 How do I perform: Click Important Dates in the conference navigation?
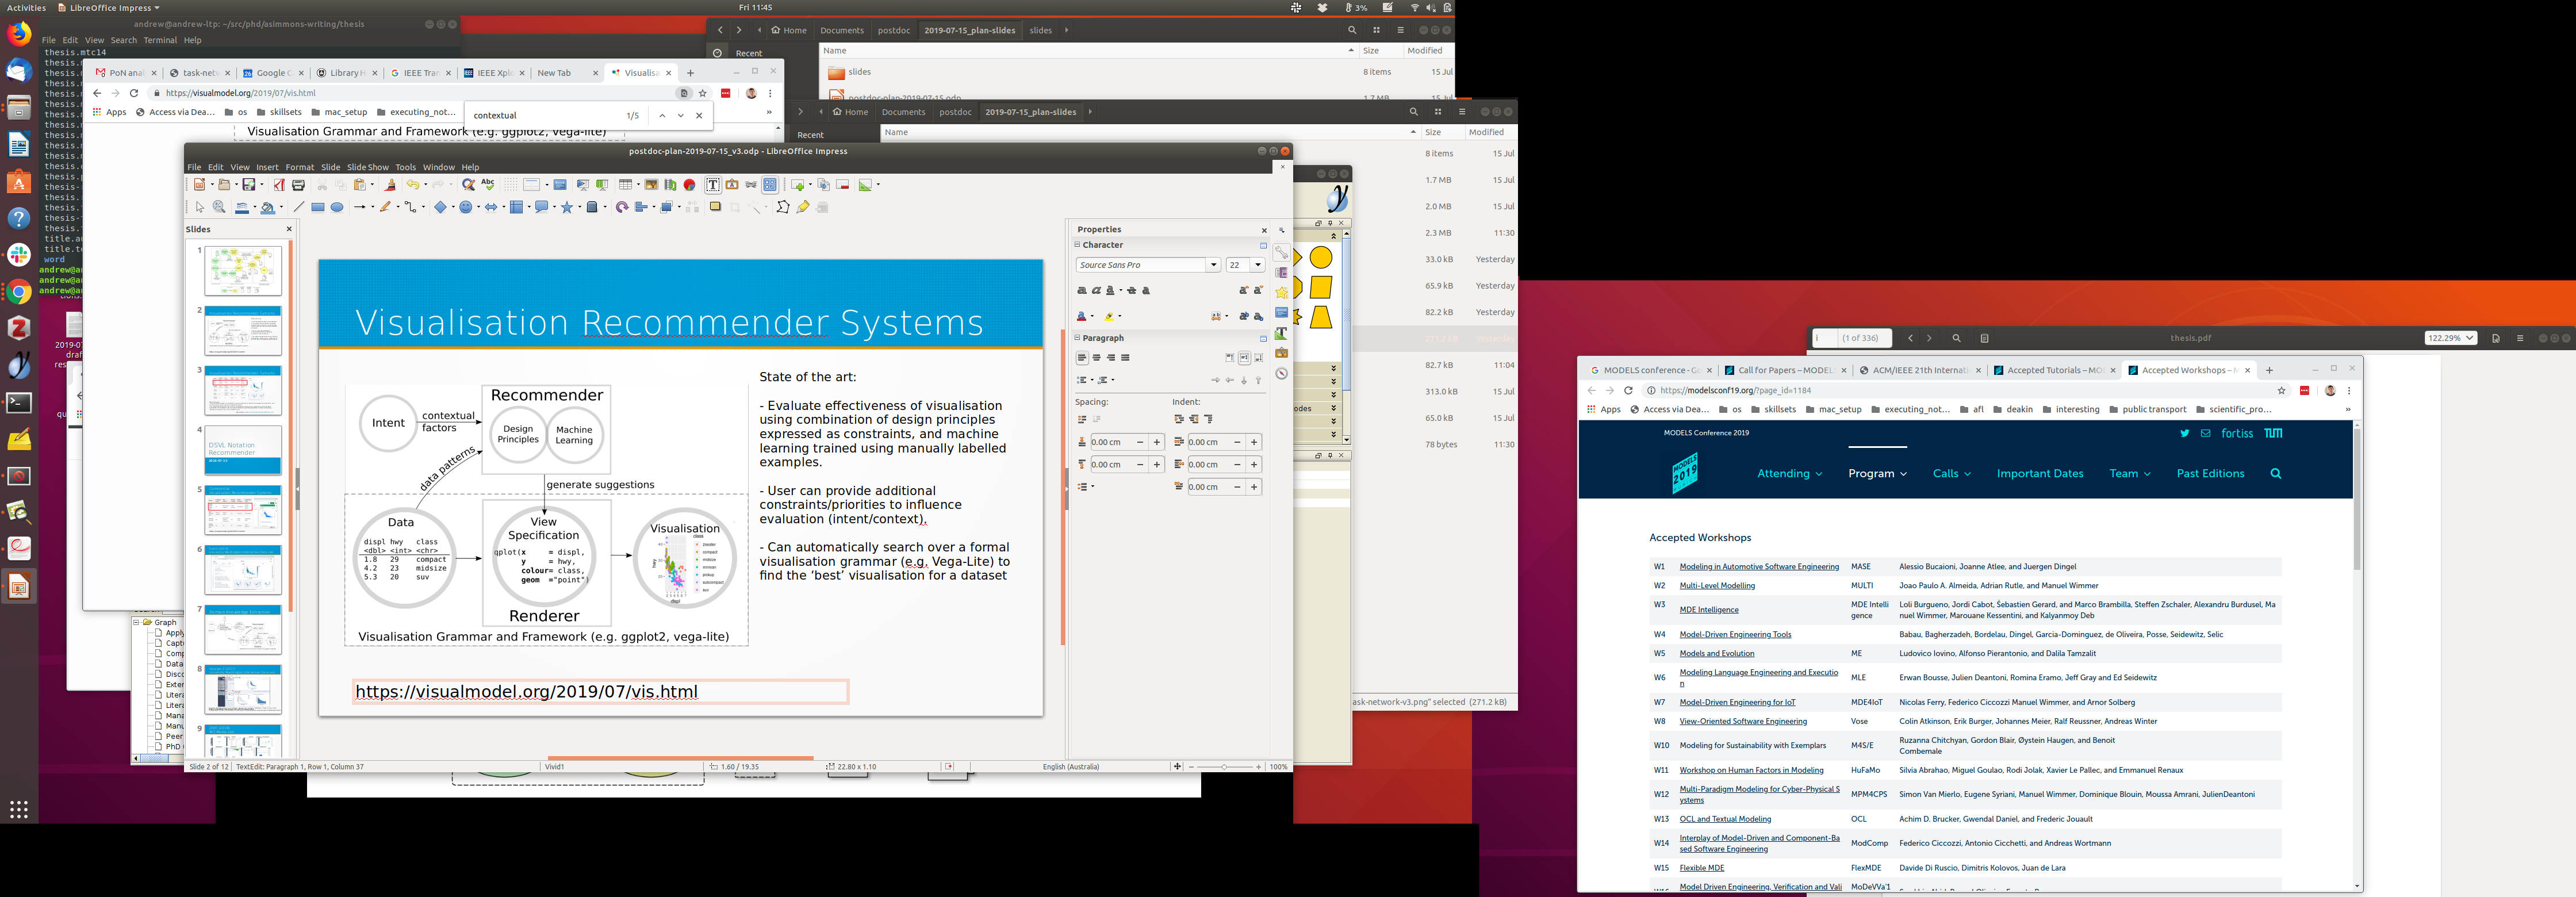pos(2039,474)
